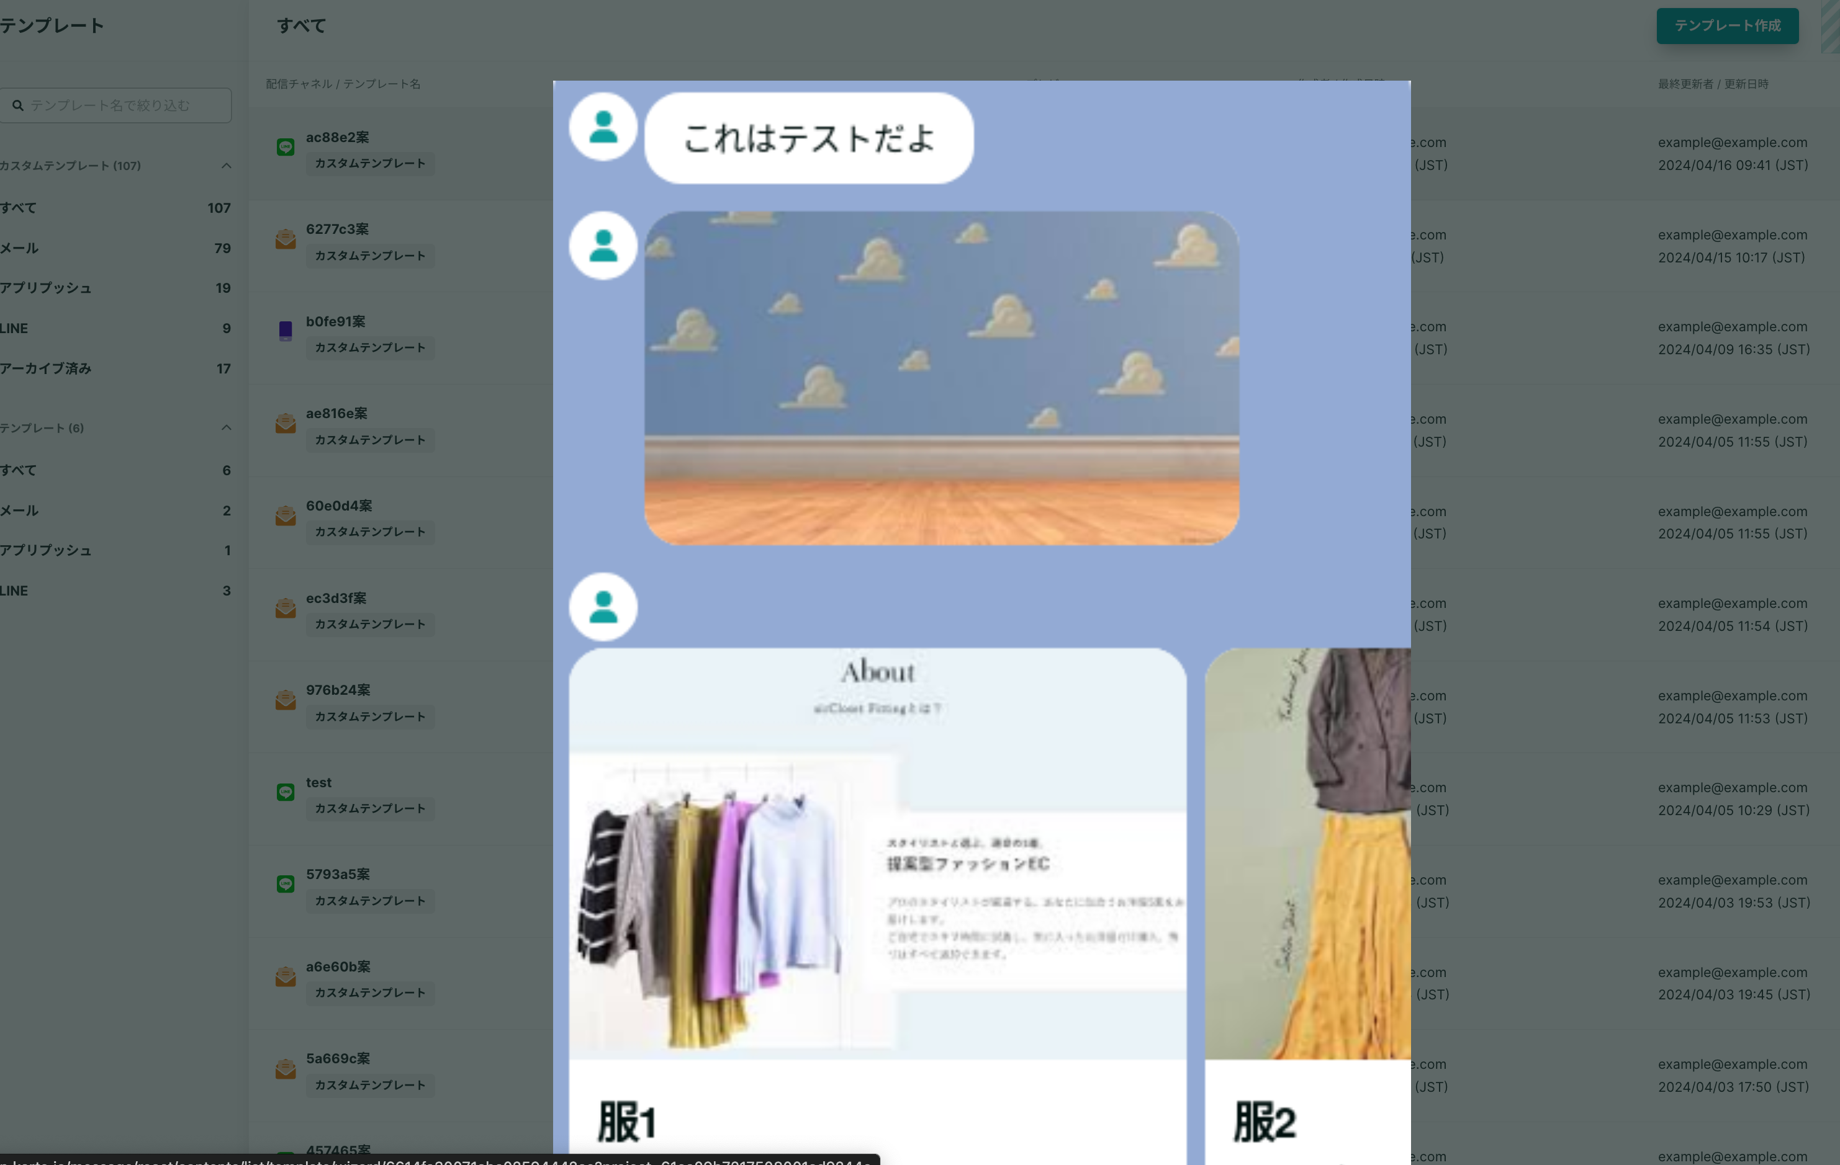Open the ae816e案 template link
This screenshot has height=1165, width=1840.
pos(336,413)
